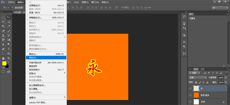
Task: Select the Clone Stamp tool
Action: point(3,35)
